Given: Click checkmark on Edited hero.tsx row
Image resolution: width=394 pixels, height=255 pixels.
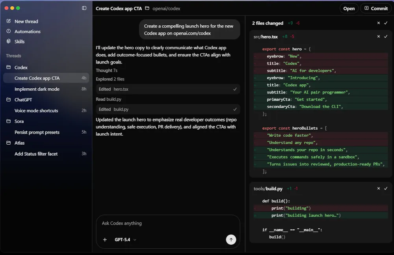Looking at the screenshot, I should 235,89.
